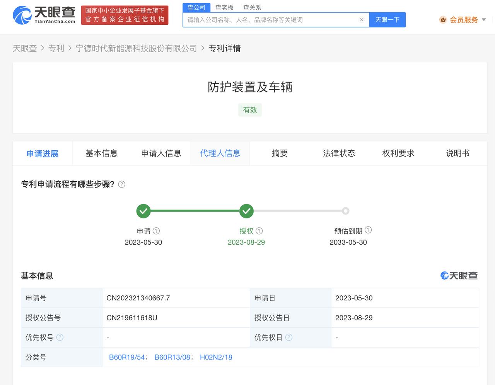
Task: Click the help icon next to 专利申请流程有哪些步骤
Action: coord(121,184)
